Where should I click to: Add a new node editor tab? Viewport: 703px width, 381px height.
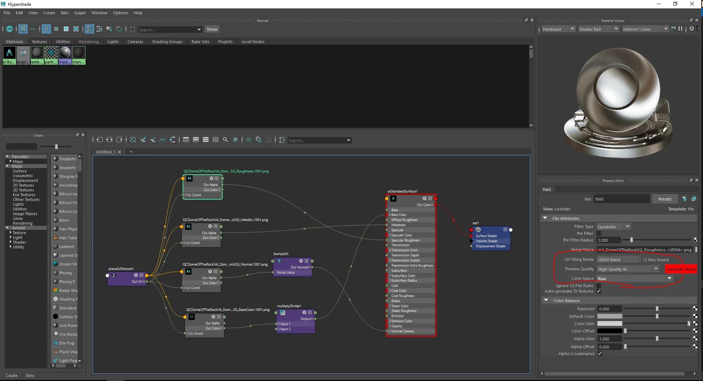tap(131, 152)
